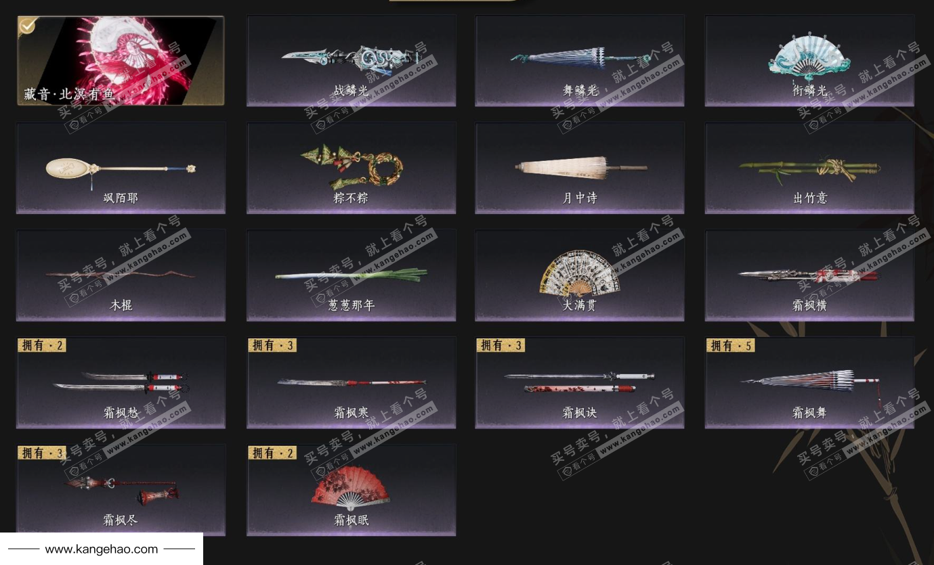
Task: Choose the 大满贯 mahjong fan
Action: pos(580,275)
